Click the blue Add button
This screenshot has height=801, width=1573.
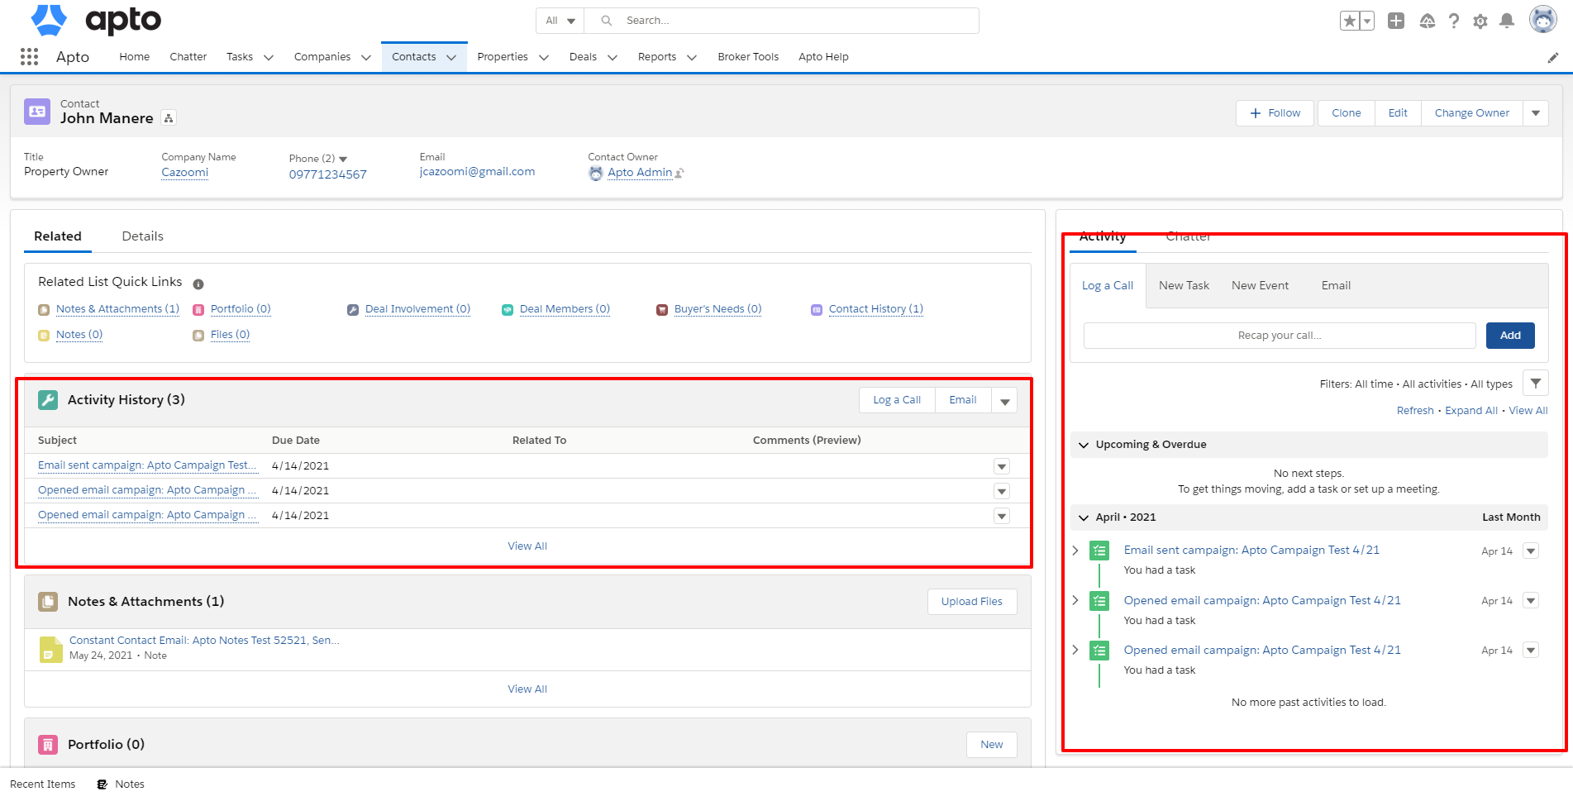pos(1510,336)
